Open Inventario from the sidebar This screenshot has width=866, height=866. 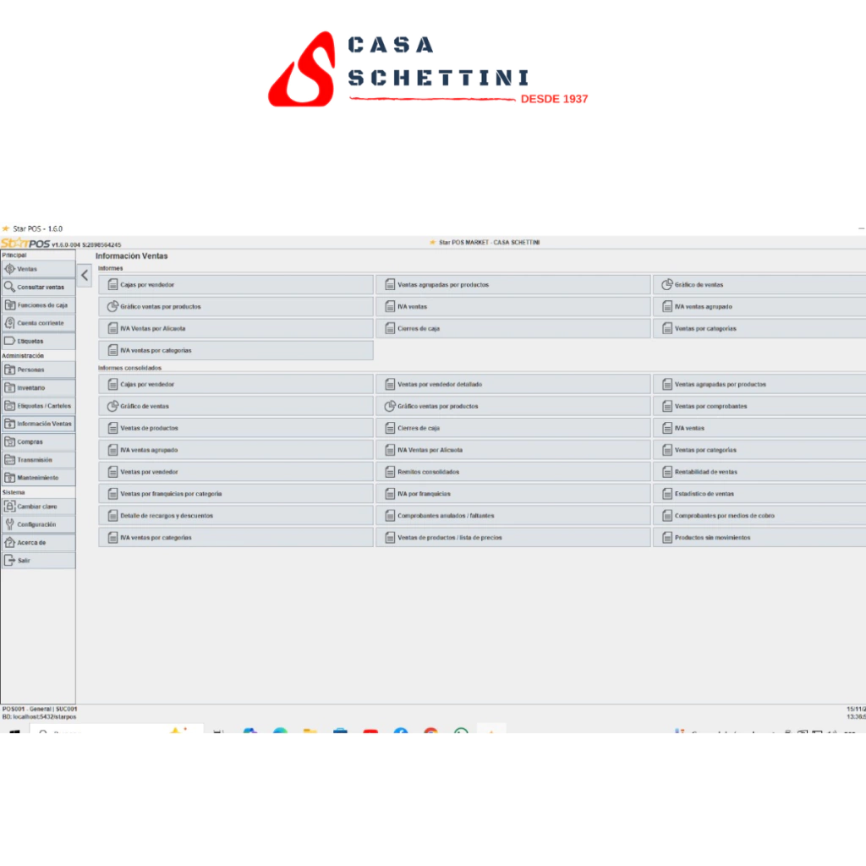click(10, 388)
